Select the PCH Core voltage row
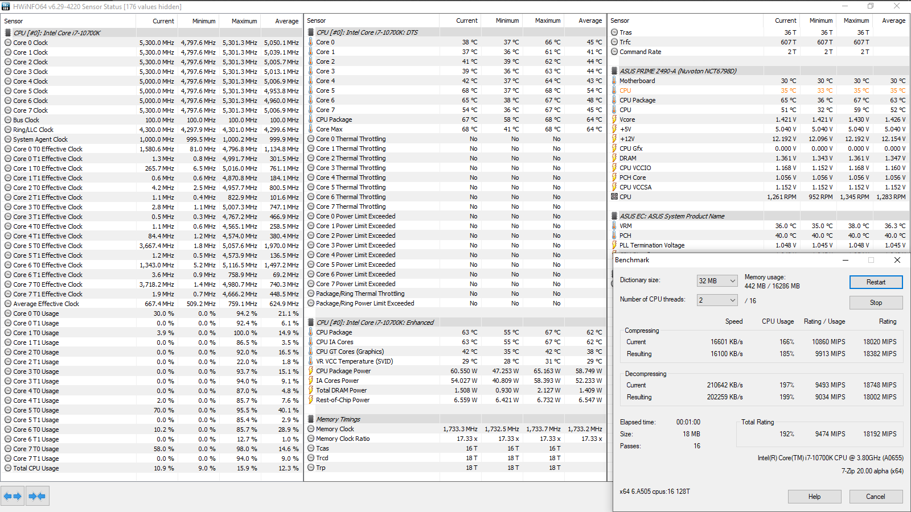The image size is (911, 512). coord(759,177)
